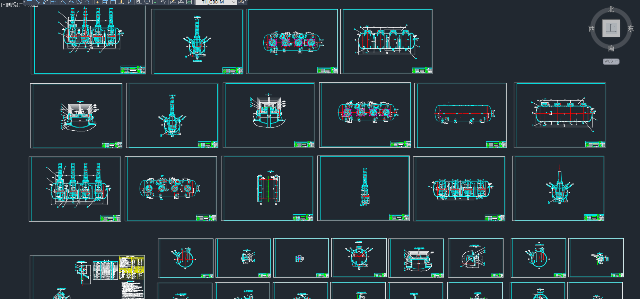Select the Jogged Linear dimension tool
This screenshot has width=640, height=299.
tap(163, 2)
